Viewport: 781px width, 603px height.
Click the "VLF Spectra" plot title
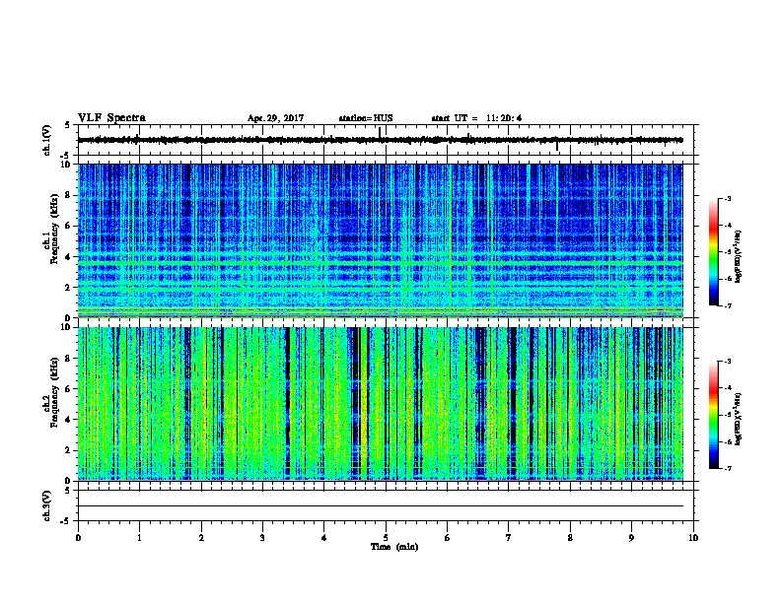point(111,118)
